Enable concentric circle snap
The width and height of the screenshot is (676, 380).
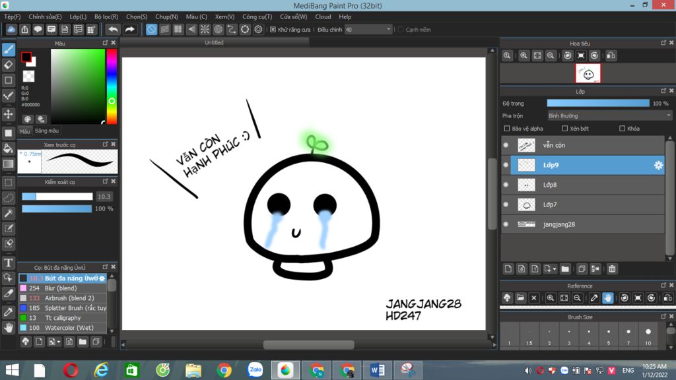tap(218, 29)
